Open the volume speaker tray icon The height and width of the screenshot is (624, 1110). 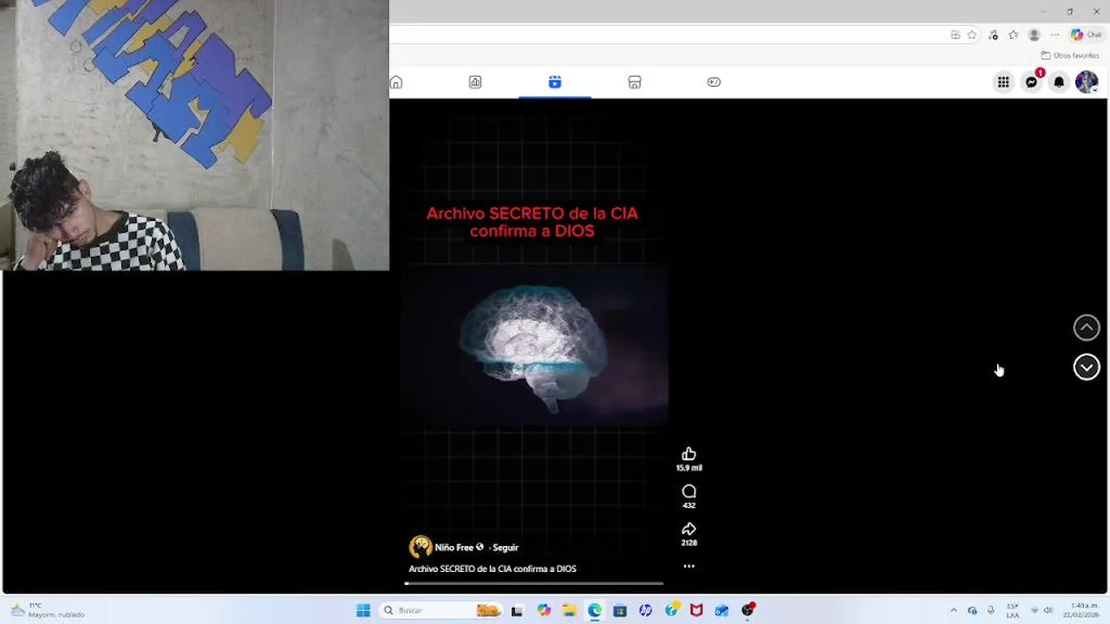click(x=1048, y=610)
